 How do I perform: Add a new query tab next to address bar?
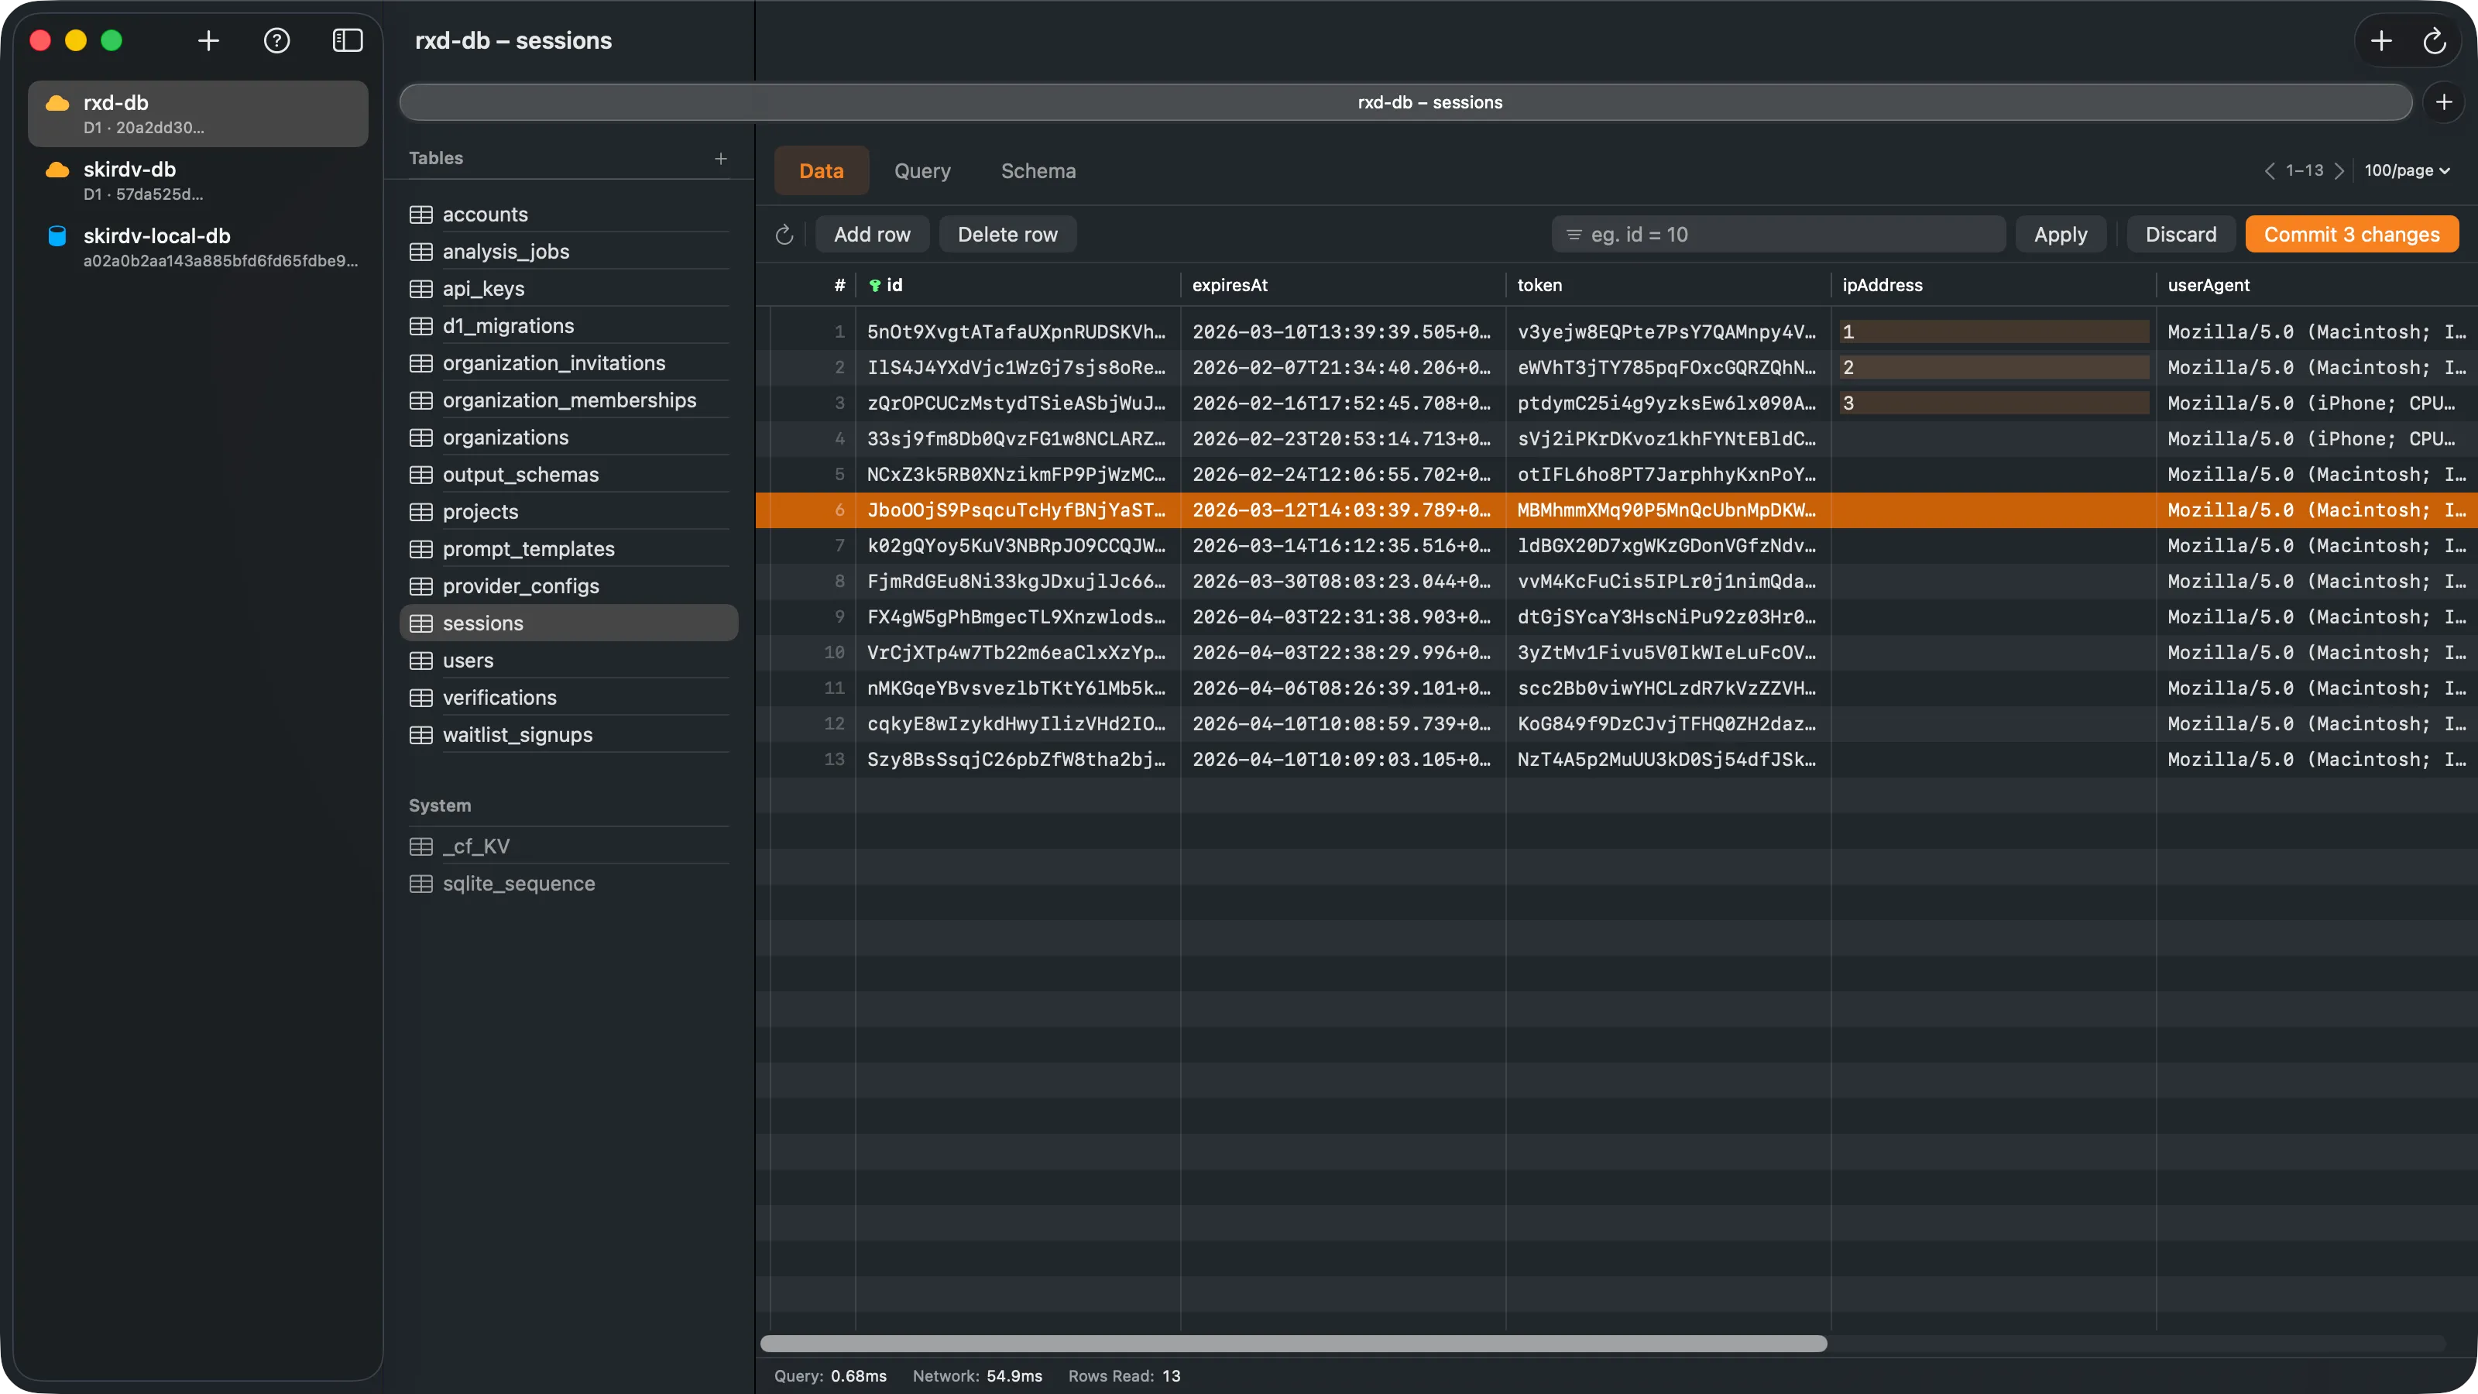[2445, 102]
